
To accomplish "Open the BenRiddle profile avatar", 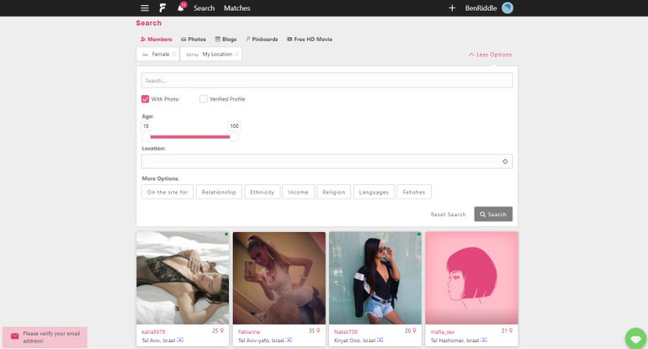I will (x=507, y=8).
